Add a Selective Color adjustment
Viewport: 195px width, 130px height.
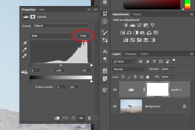[146, 40]
